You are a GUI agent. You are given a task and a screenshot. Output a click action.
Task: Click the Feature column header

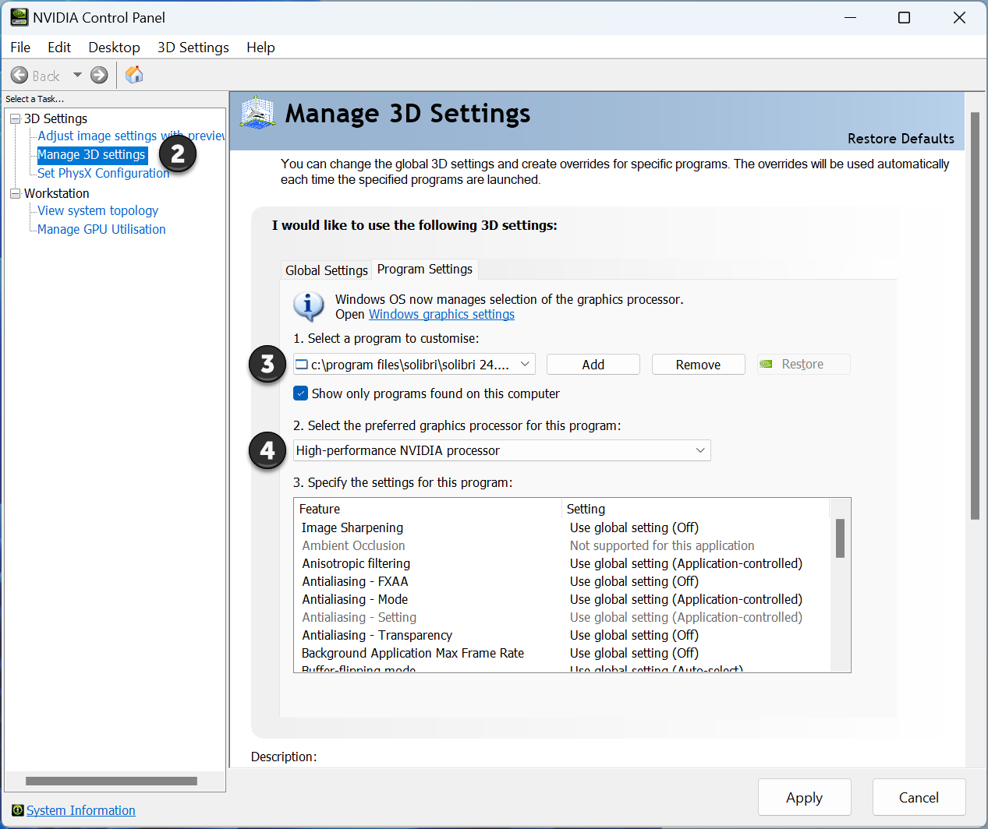[x=428, y=509]
